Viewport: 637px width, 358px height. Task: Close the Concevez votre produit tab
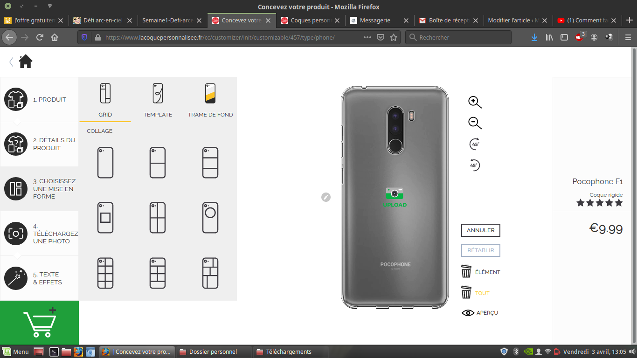268,21
